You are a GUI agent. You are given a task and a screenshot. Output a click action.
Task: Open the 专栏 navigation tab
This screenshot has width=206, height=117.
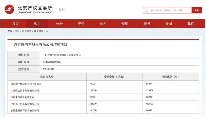(x=103, y=24)
